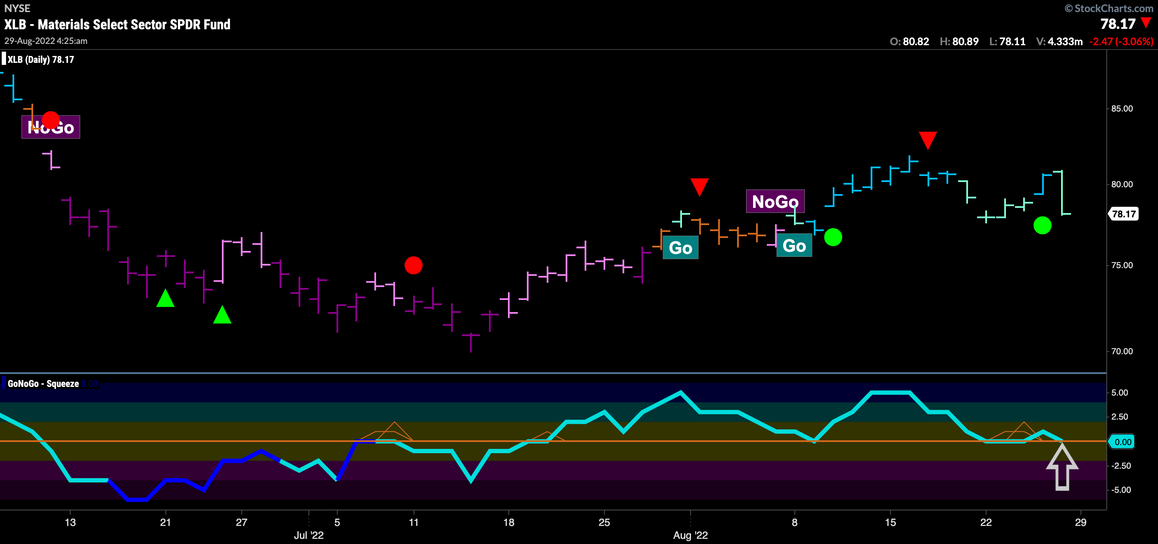Click the second Go label near Aug 8

click(794, 245)
